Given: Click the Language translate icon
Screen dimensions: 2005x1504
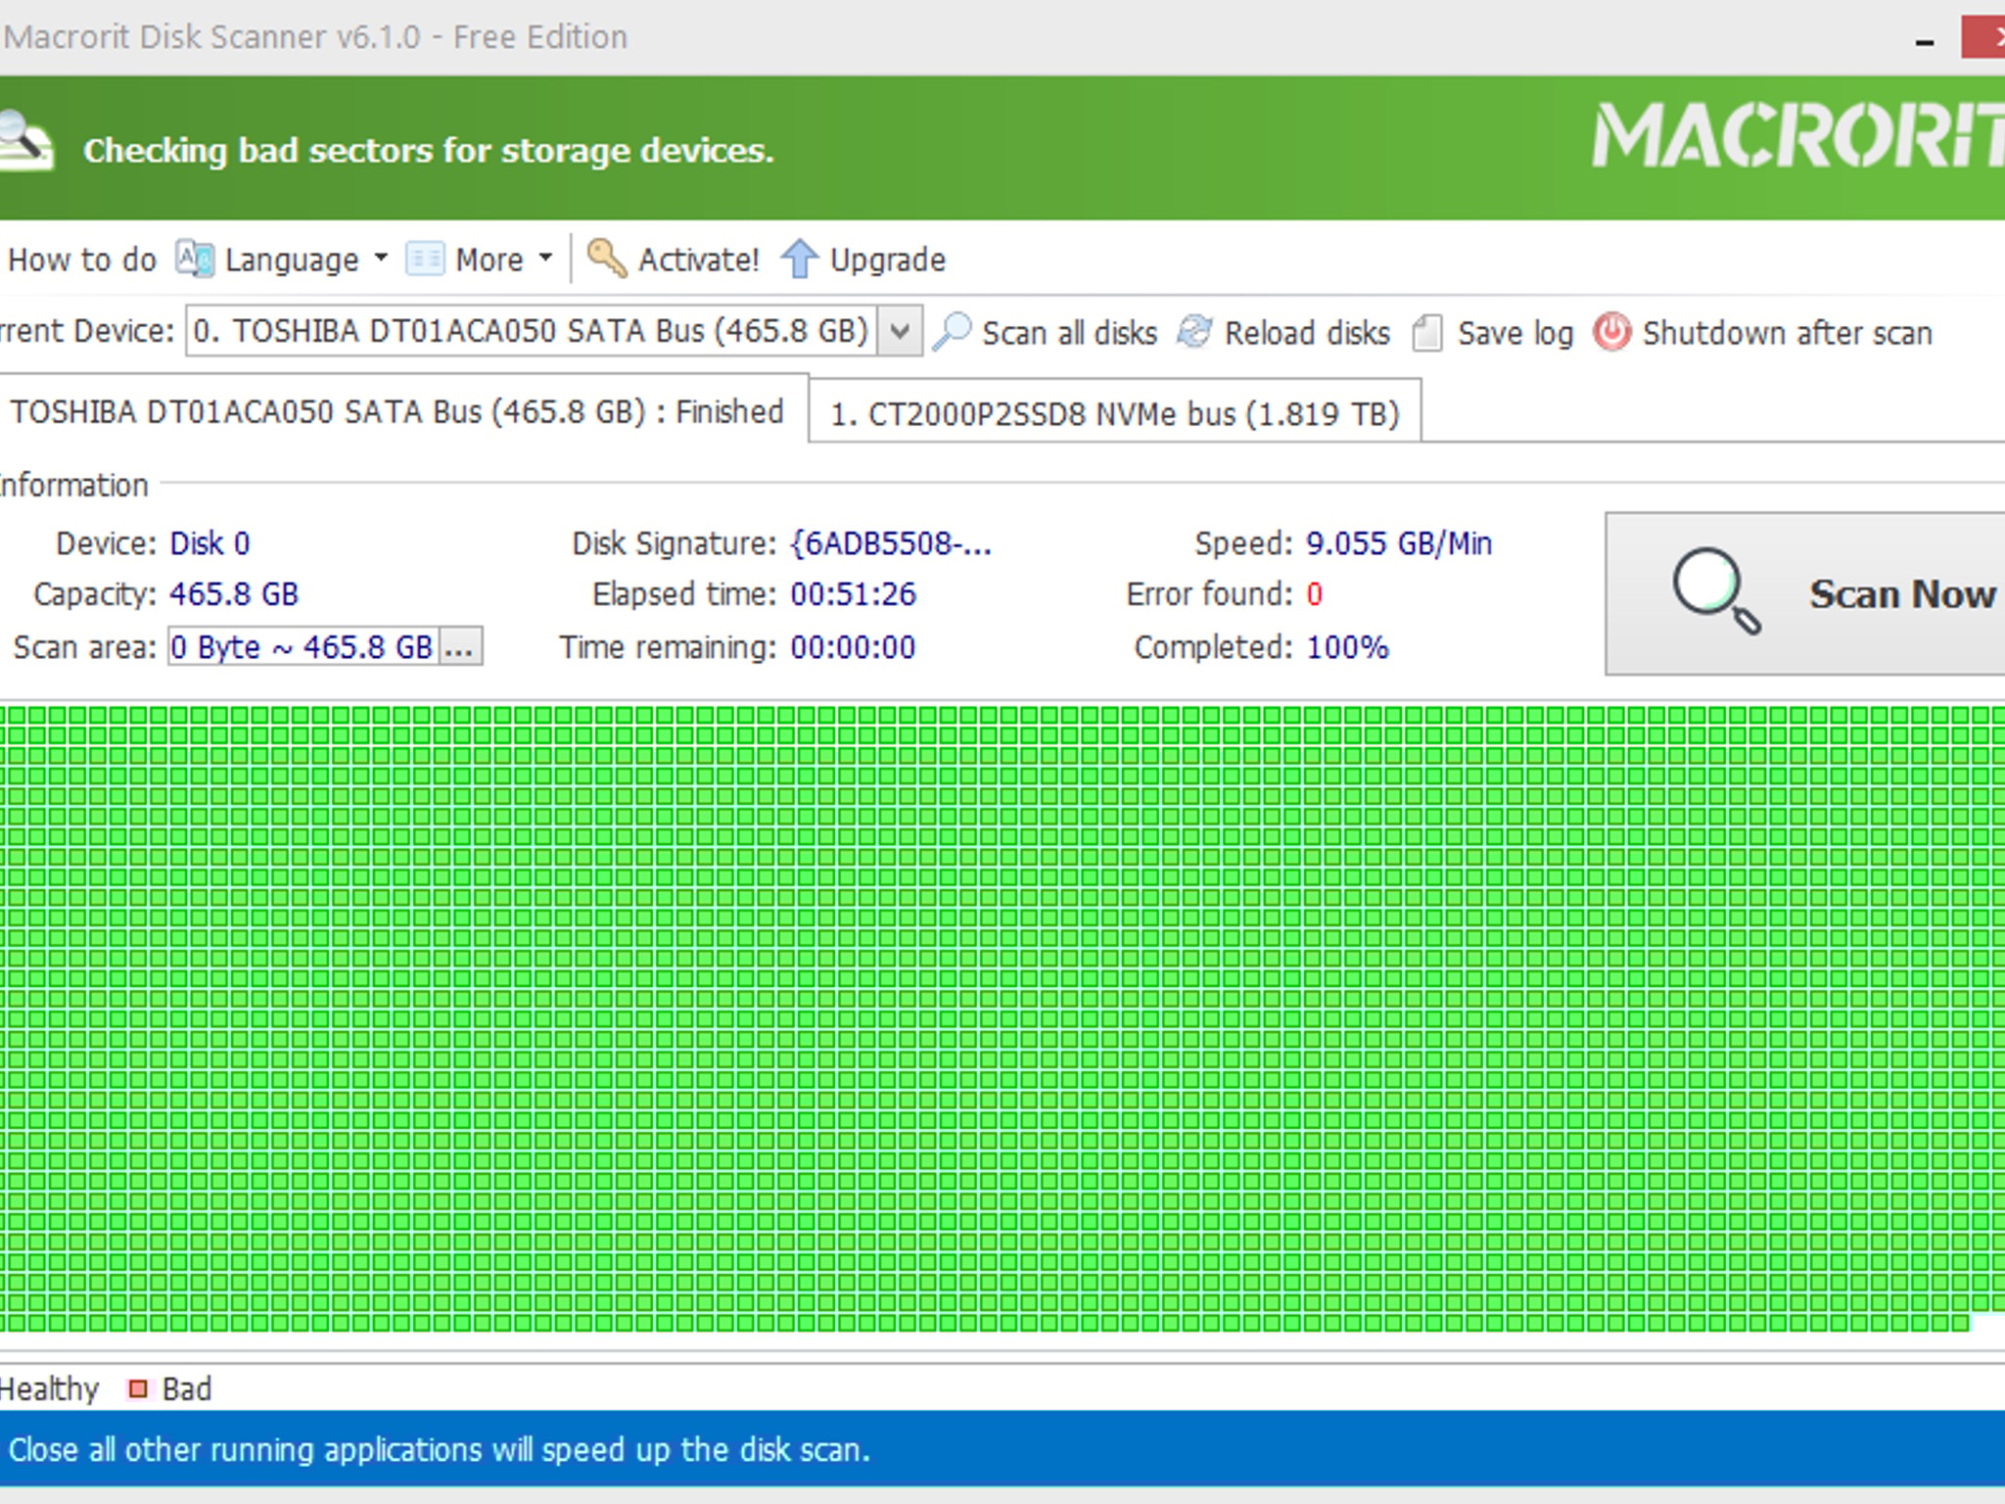Looking at the screenshot, I should [195, 259].
